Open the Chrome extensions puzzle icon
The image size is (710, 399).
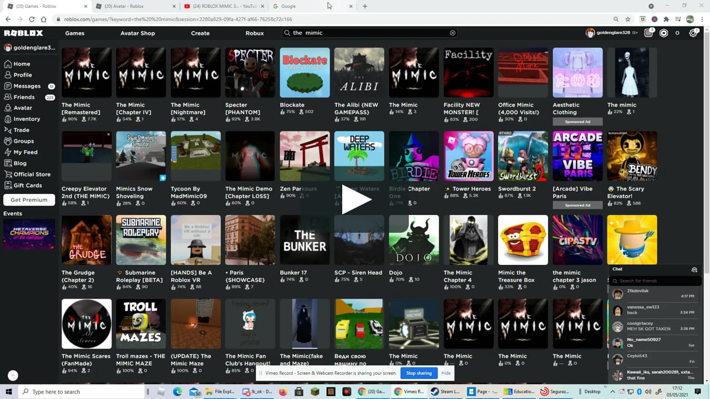pos(666,19)
